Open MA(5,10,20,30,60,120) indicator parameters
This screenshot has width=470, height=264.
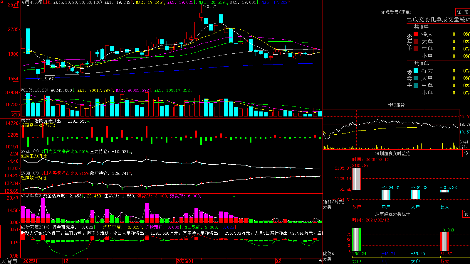(78, 2)
